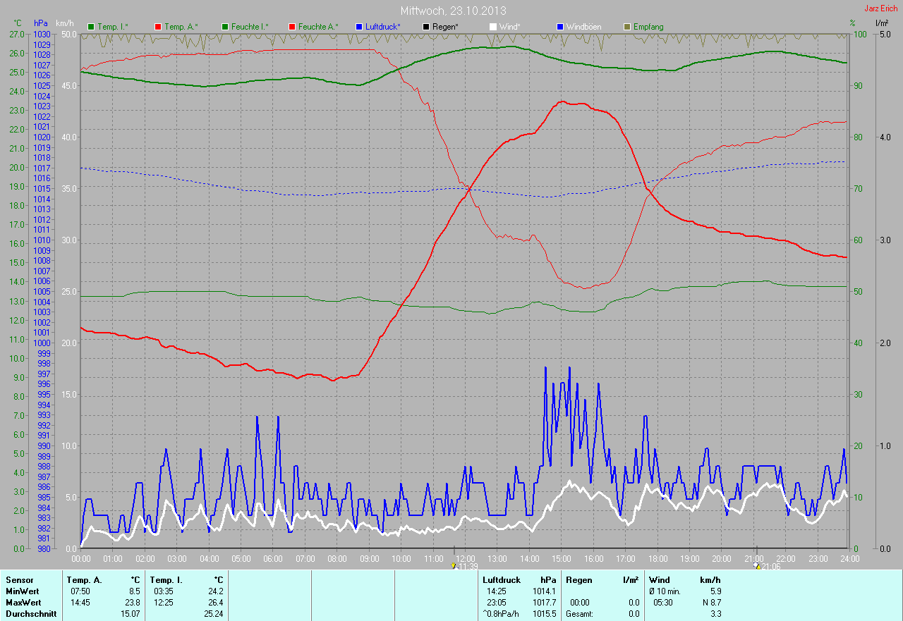Viewport: 903px width, 621px height.
Task: Click the pressure trend "^0.8hPa/h"
Action: 500,614
